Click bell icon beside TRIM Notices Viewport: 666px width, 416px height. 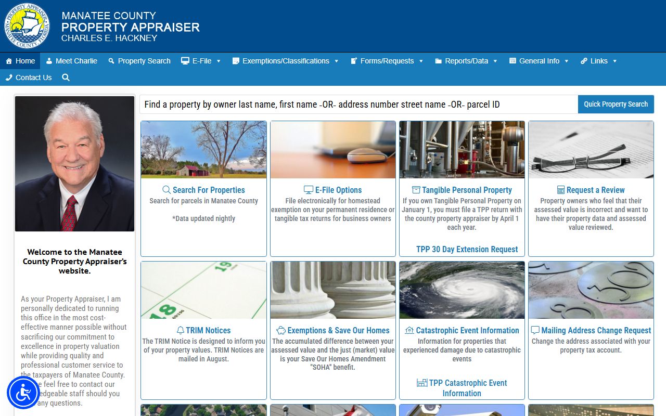point(181,330)
